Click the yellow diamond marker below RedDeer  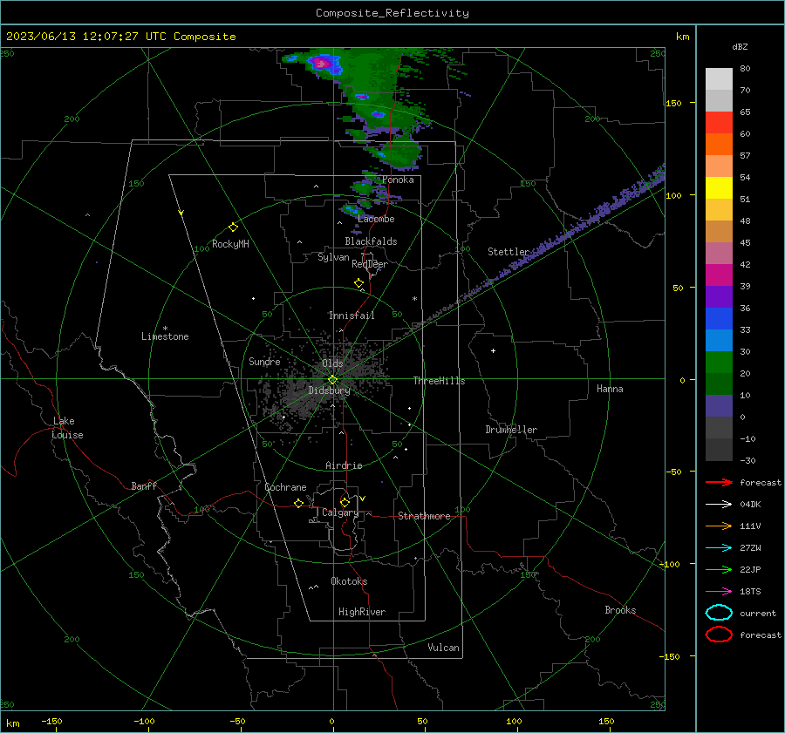pos(359,283)
